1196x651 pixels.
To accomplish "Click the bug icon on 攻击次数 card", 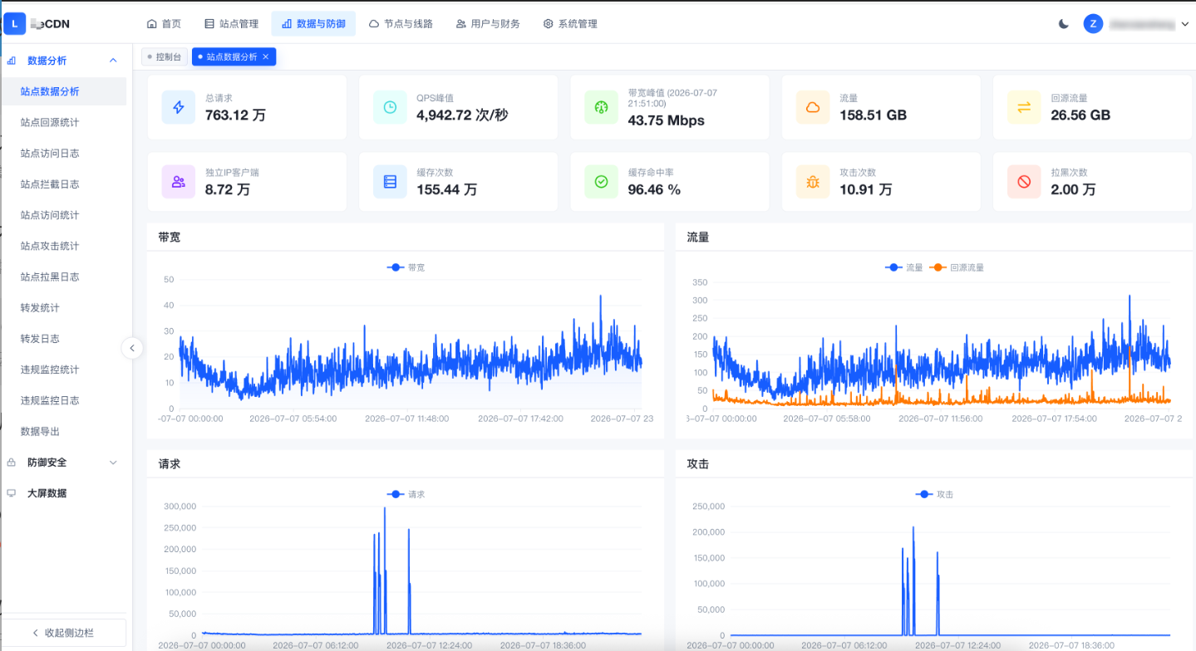I will 813,181.
